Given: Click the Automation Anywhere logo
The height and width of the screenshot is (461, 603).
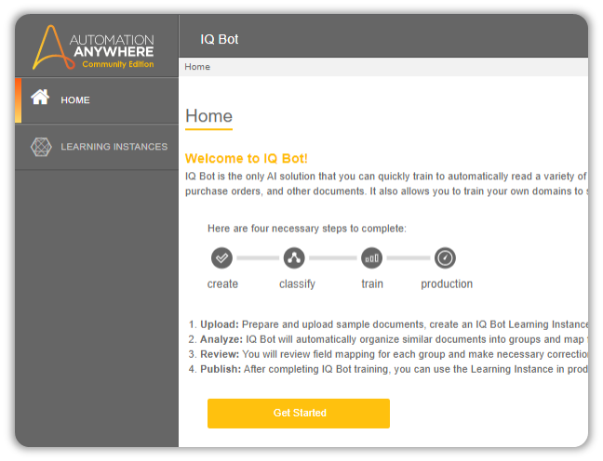Looking at the screenshot, I should (93, 47).
